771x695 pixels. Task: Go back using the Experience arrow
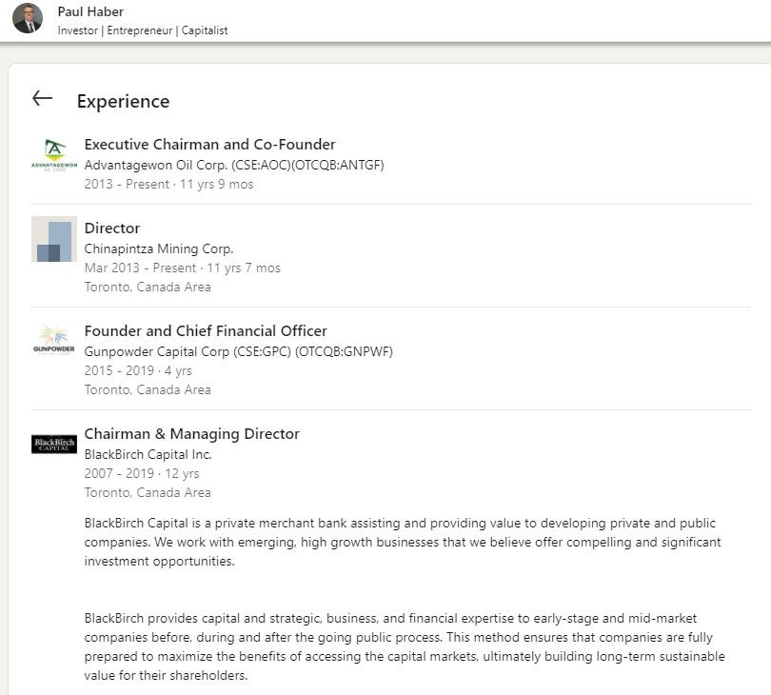[42, 98]
